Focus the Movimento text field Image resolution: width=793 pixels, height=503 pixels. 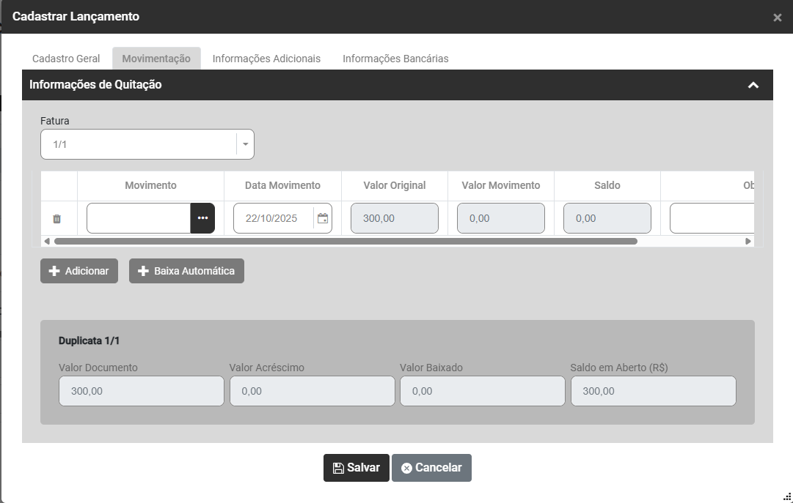coord(139,218)
